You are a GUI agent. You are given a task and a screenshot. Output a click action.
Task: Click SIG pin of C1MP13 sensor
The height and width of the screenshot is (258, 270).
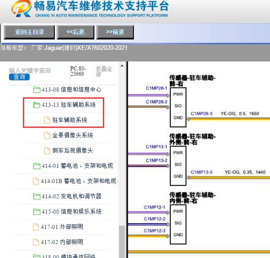[x=178, y=164]
